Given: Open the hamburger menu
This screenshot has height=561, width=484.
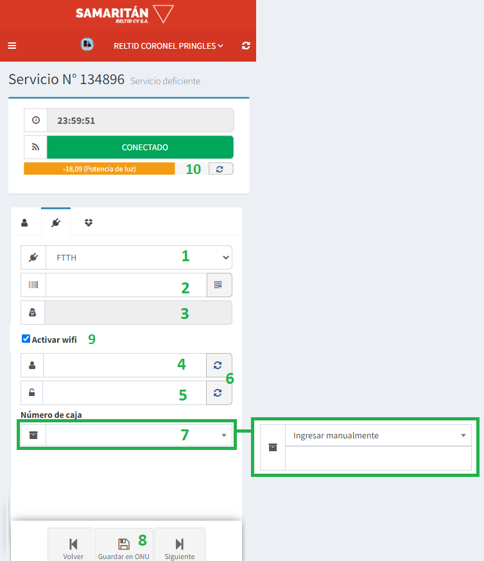Looking at the screenshot, I should [12, 46].
